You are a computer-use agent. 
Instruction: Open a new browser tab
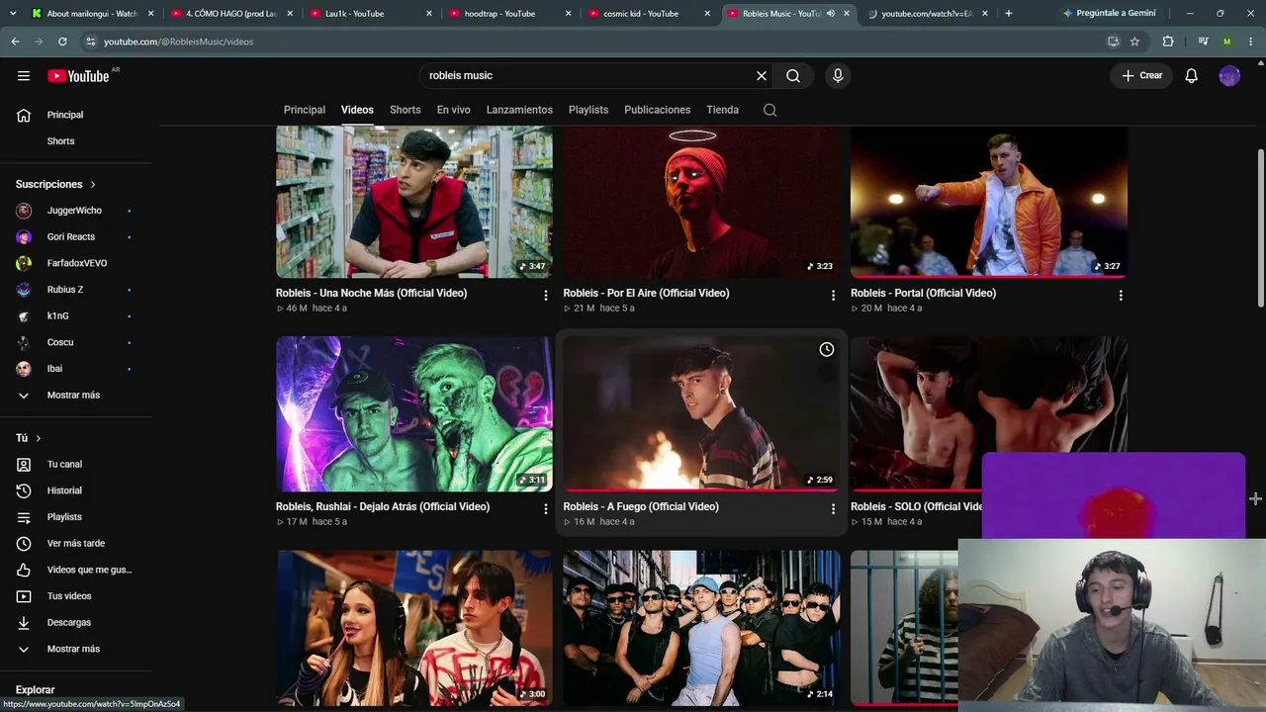pyautogui.click(x=1008, y=14)
